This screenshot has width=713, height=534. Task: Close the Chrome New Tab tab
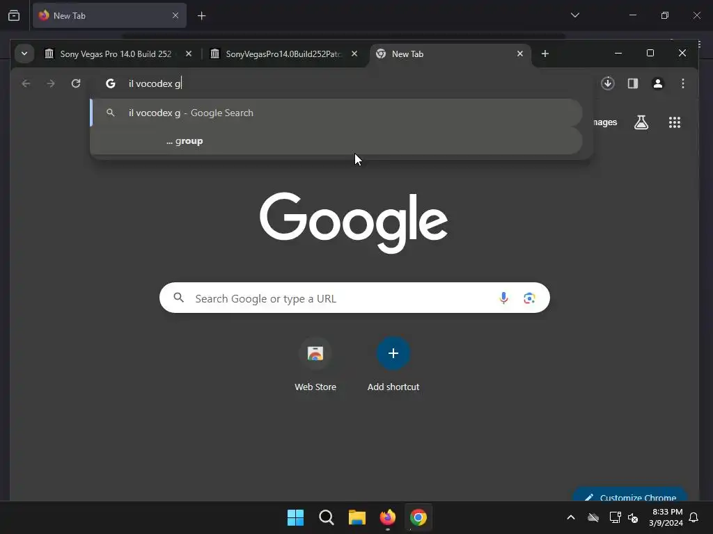point(519,54)
